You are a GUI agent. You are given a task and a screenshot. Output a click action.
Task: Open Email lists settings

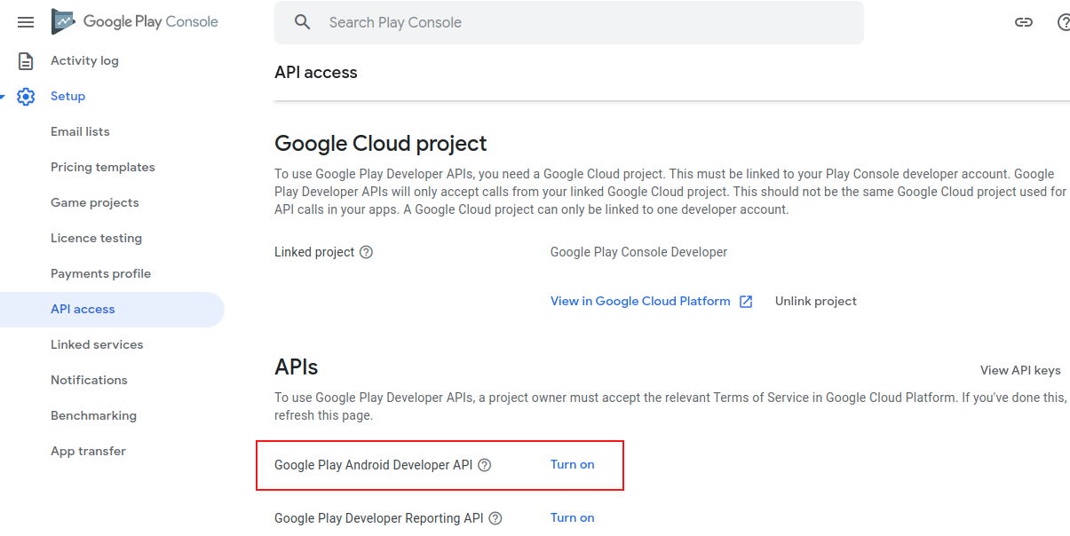point(80,131)
